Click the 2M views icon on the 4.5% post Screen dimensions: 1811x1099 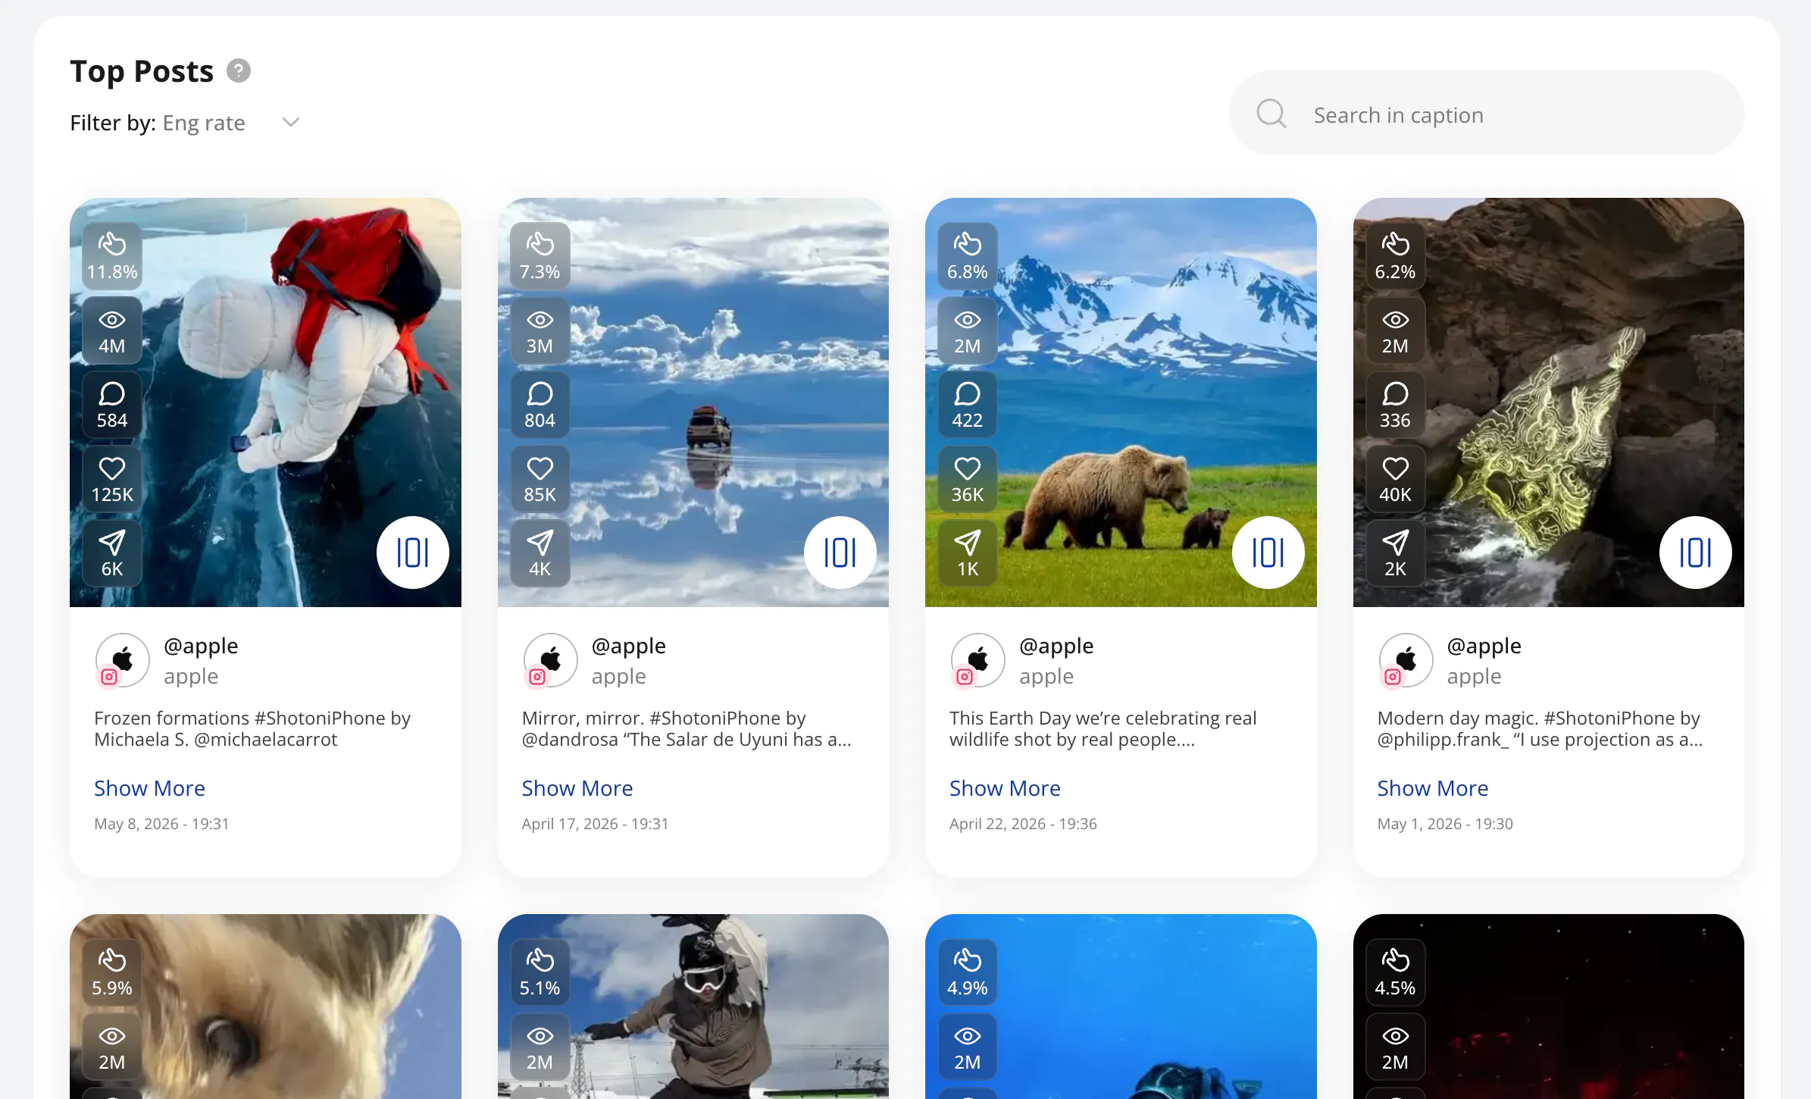[x=1396, y=1036]
